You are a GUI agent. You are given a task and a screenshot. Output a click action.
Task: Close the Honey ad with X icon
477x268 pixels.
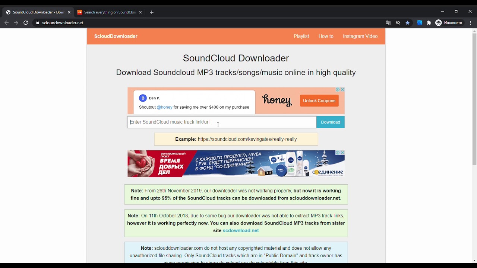point(342,89)
